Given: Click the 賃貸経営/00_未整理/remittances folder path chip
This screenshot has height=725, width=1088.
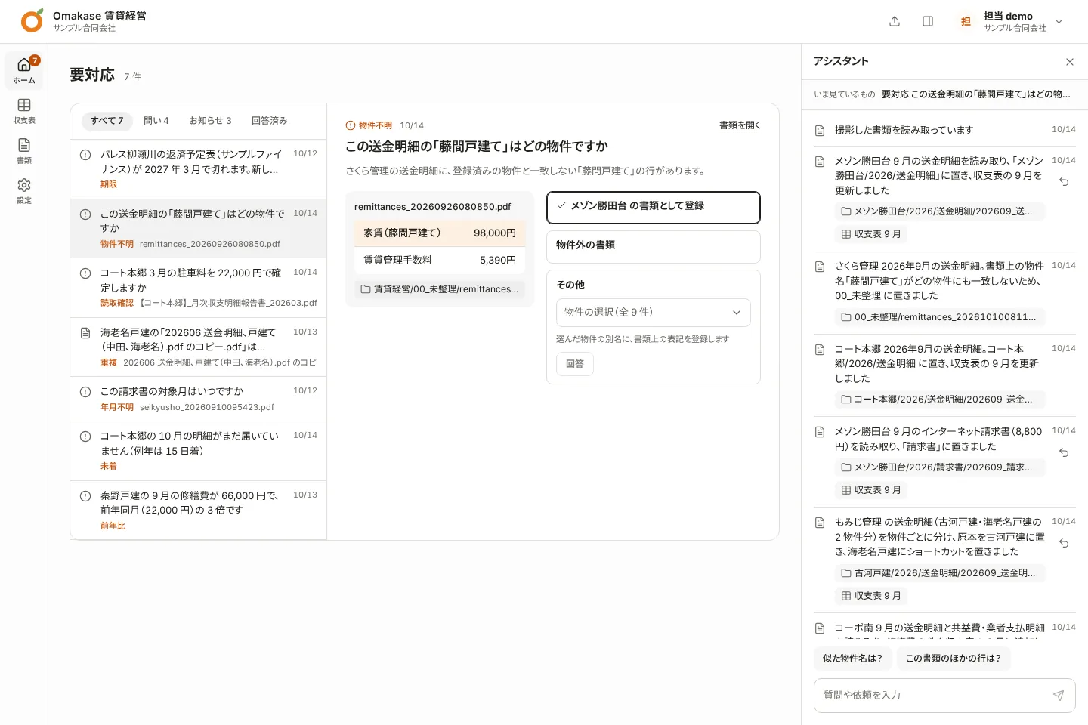Looking at the screenshot, I should [440, 289].
